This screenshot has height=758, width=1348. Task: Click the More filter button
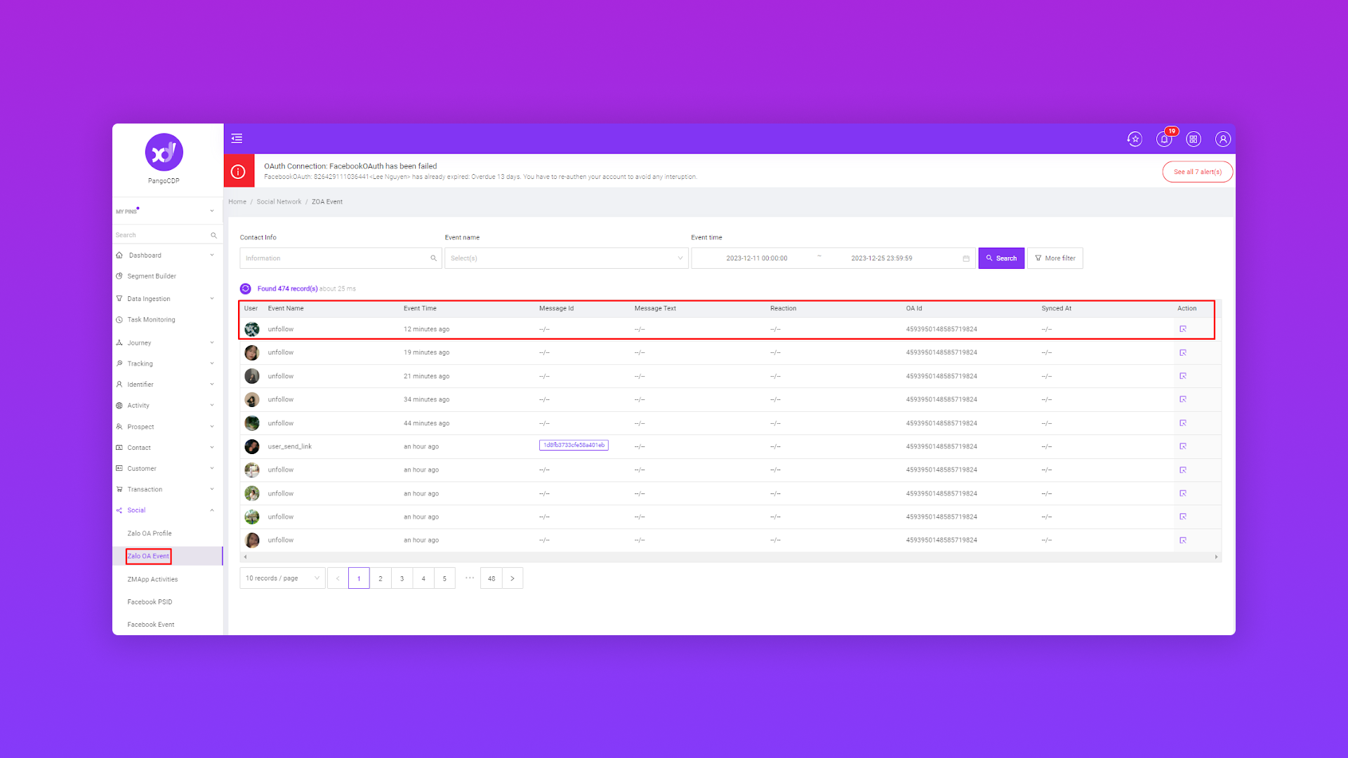click(1055, 258)
